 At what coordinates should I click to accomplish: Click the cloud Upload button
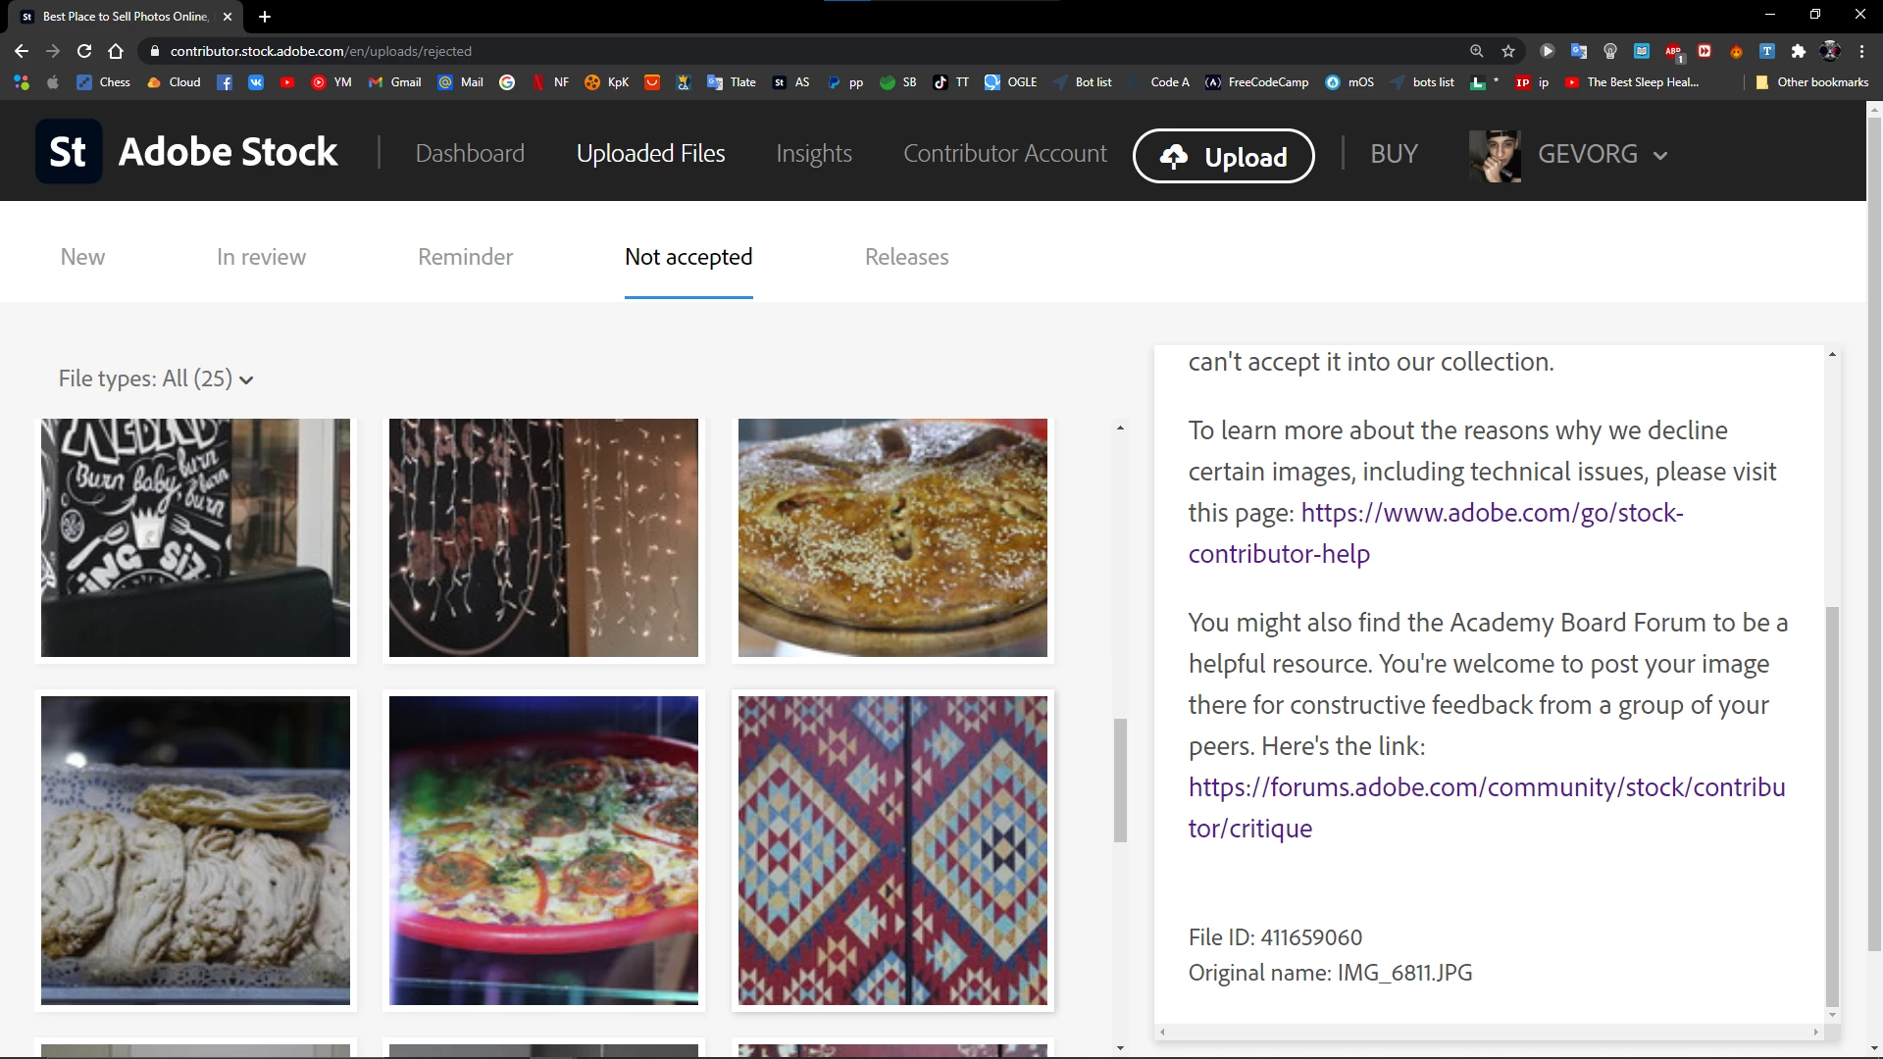(x=1223, y=156)
